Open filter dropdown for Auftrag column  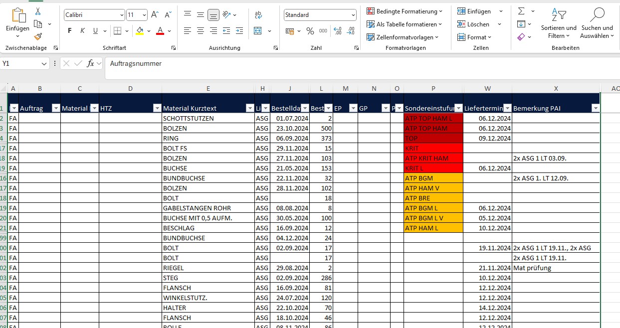click(x=56, y=108)
